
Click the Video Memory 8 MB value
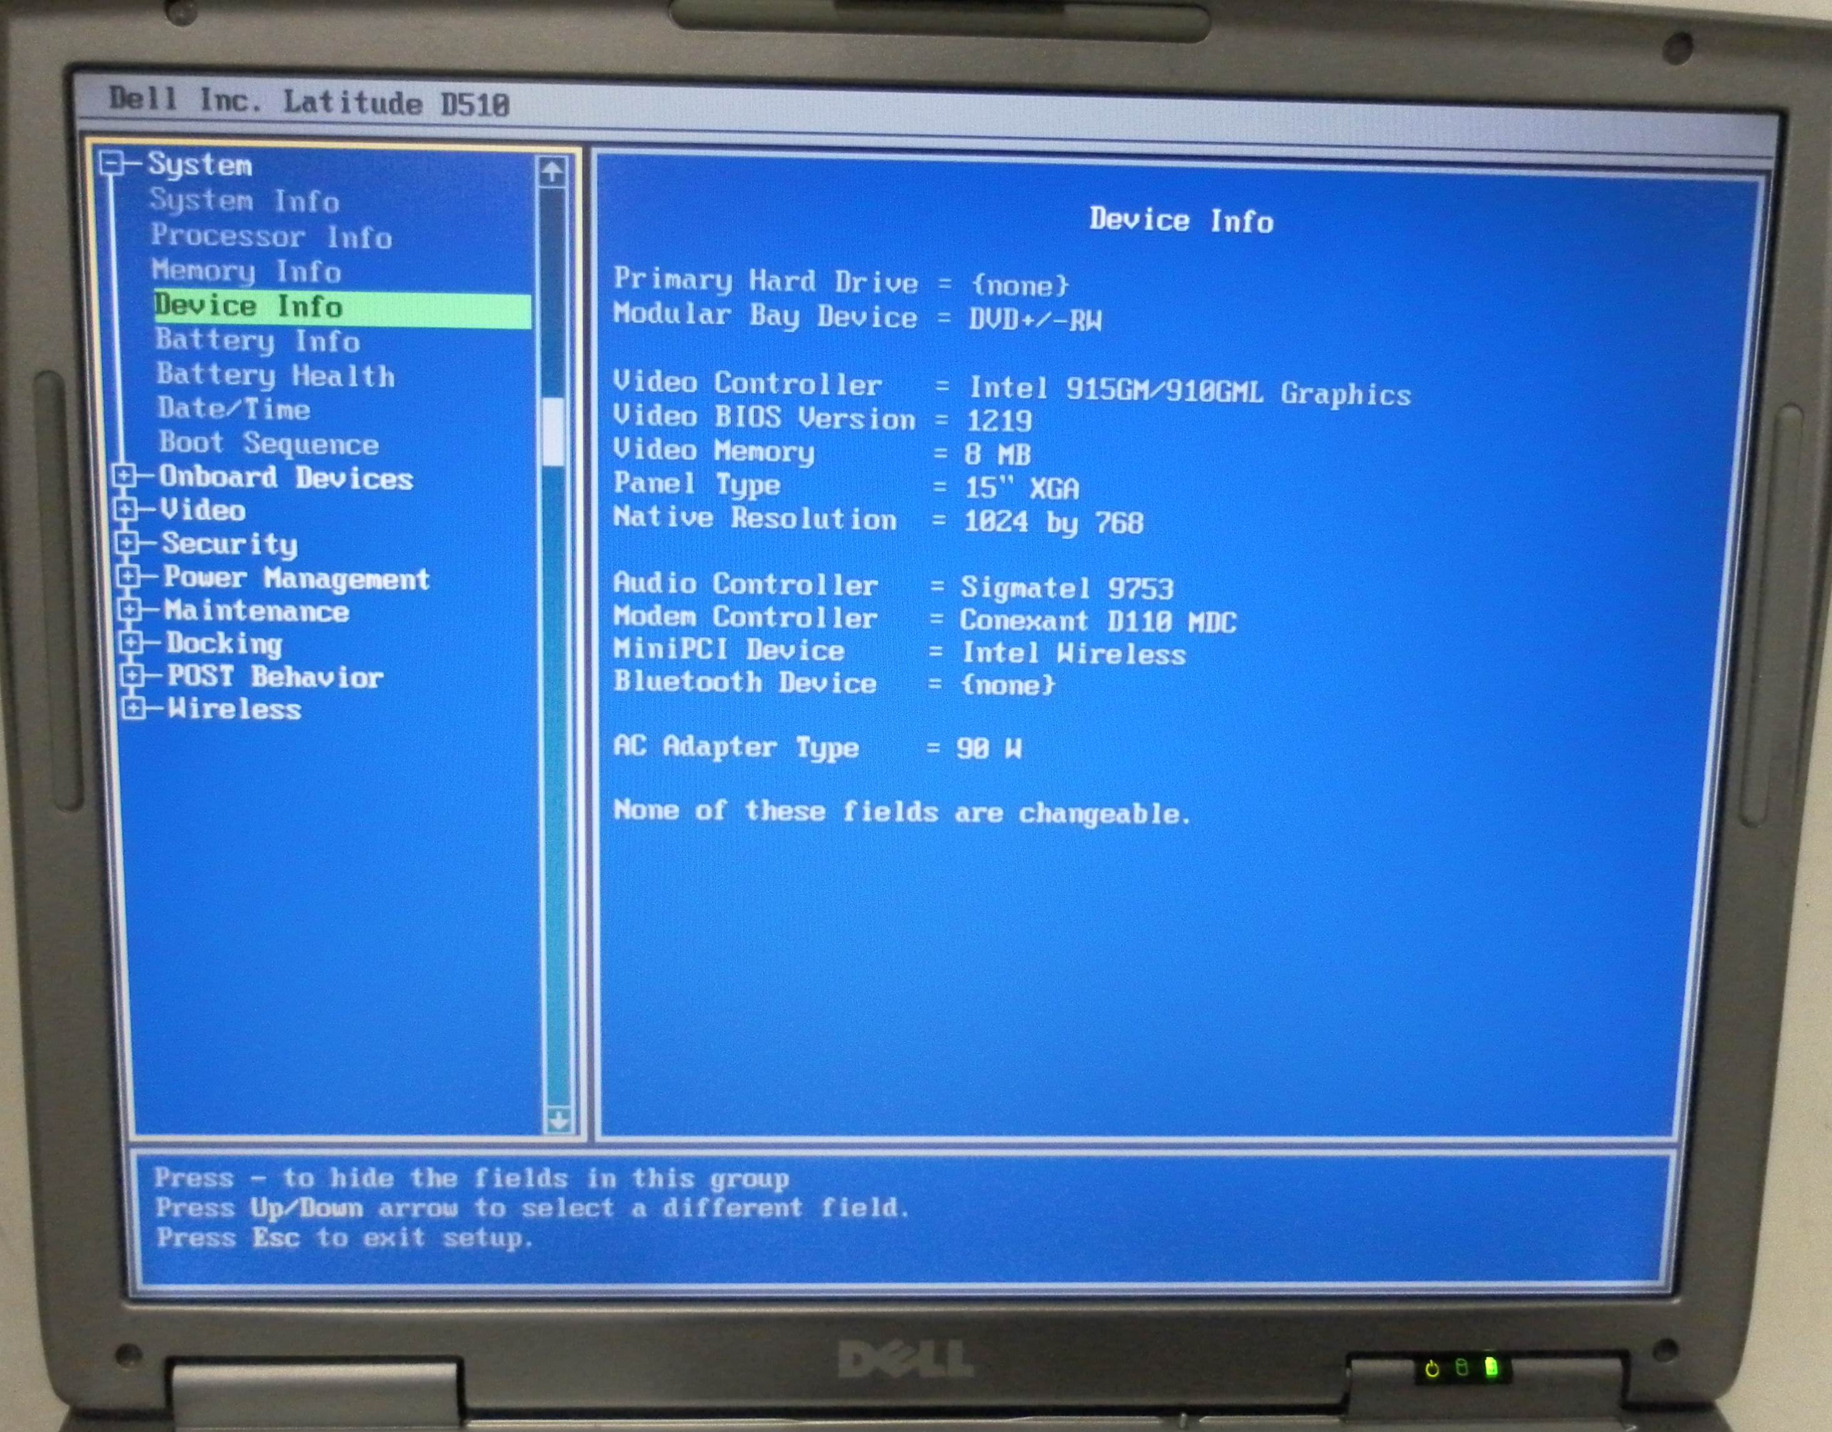coord(998,454)
